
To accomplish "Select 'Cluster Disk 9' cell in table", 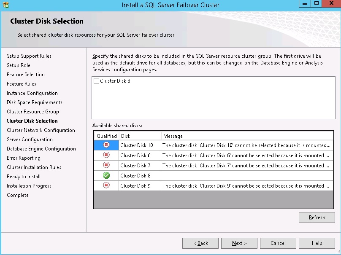I will (140, 186).
